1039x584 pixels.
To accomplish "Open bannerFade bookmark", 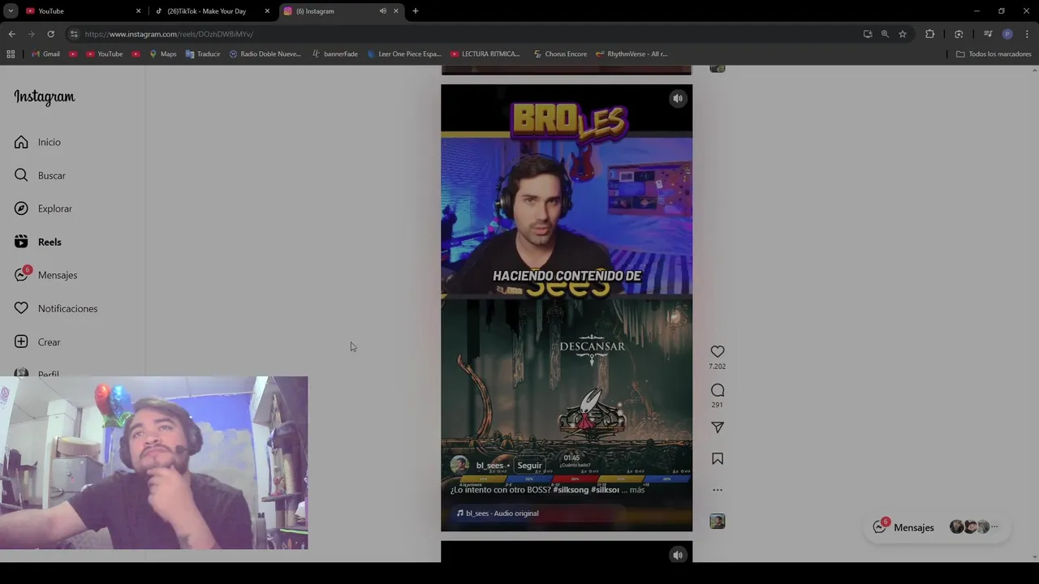I will click(334, 54).
